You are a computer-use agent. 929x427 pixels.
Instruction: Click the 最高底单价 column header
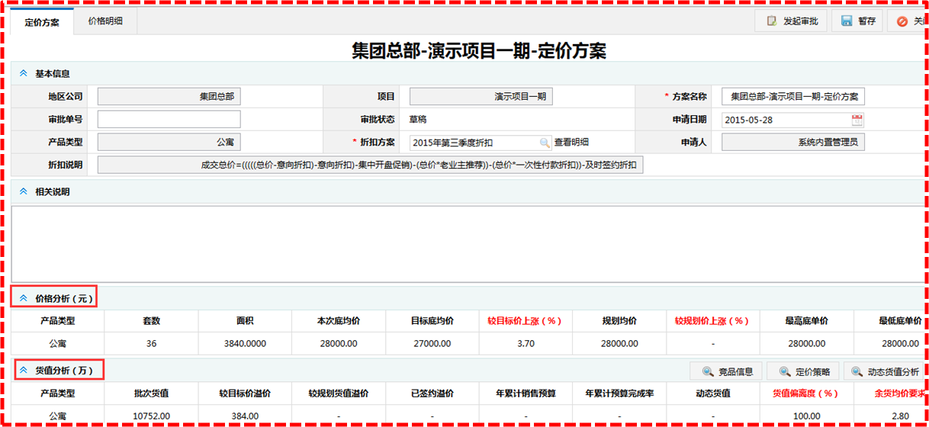[805, 321]
